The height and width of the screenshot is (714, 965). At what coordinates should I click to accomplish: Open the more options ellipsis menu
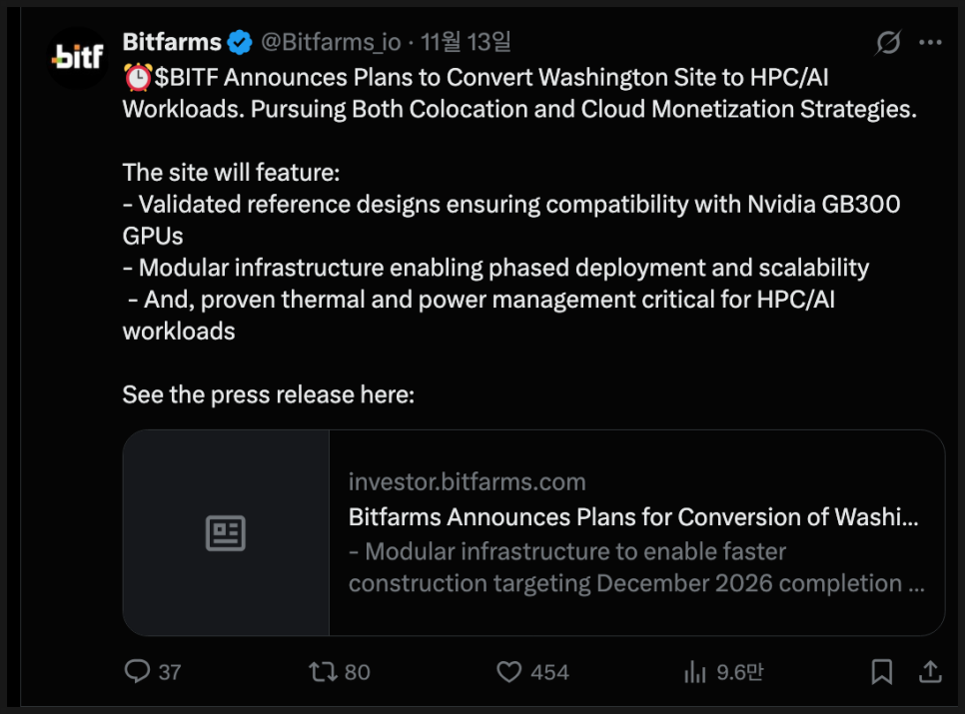click(930, 43)
